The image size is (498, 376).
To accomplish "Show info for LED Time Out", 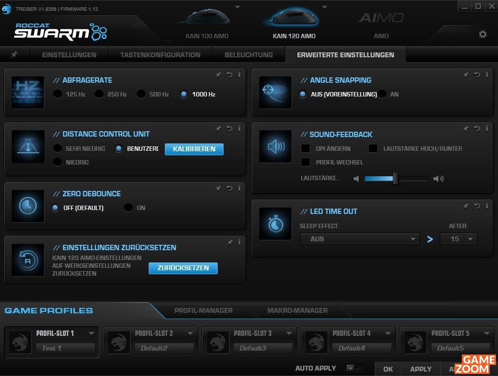I will [487, 206].
